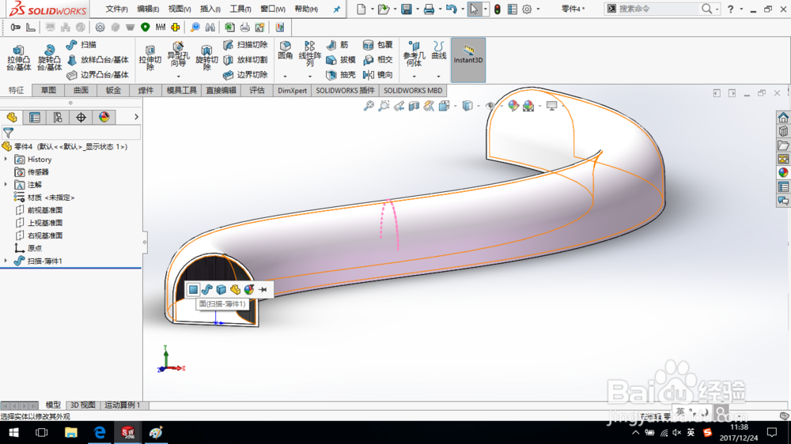Click the Shell (抽壳) tool
Image resolution: width=791 pixels, height=444 pixels.
coord(341,74)
